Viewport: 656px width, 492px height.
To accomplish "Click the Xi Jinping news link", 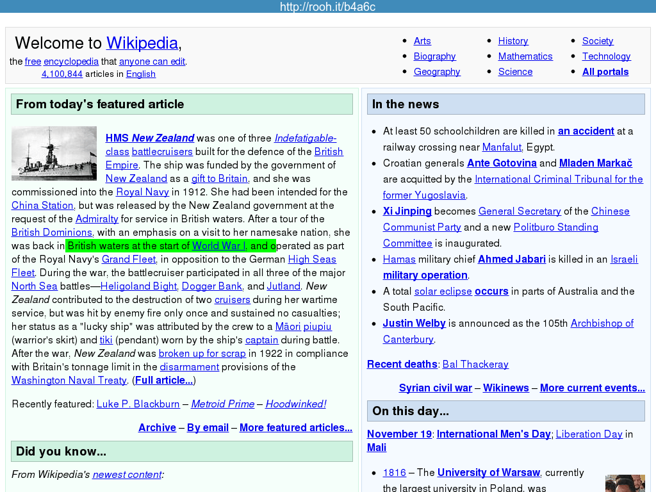I will click(407, 211).
